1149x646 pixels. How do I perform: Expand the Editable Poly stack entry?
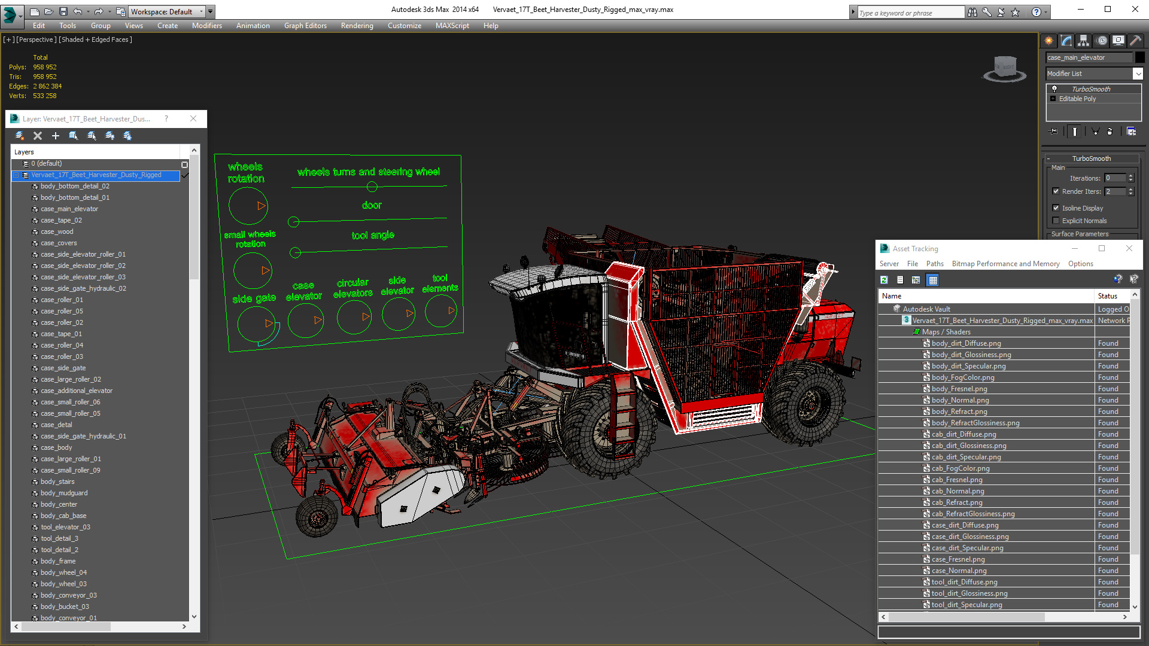(1053, 99)
